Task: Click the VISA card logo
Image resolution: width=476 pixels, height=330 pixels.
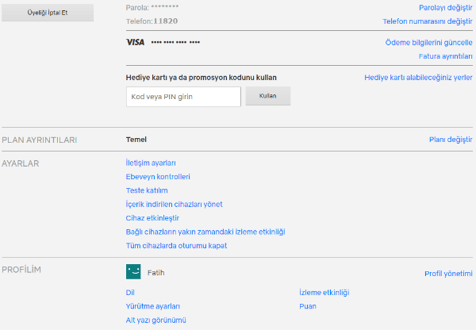Action: pos(135,42)
